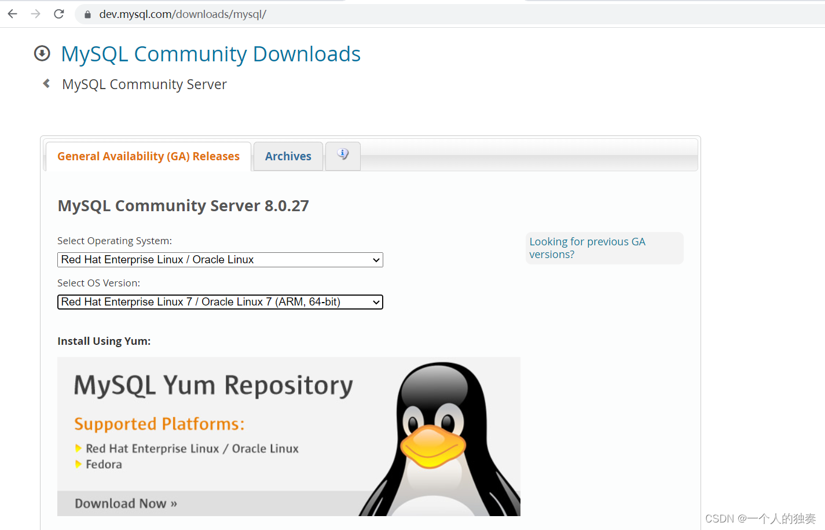This screenshot has width=825, height=530.
Task: Expand the Select Operating System dropdown
Action: [x=220, y=260]
